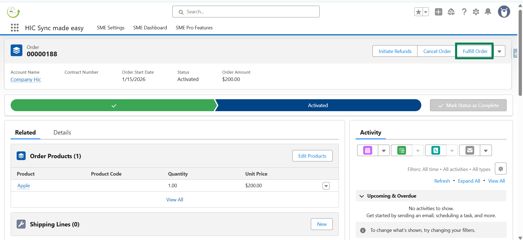Switch to the Related tab

(25, 132)
